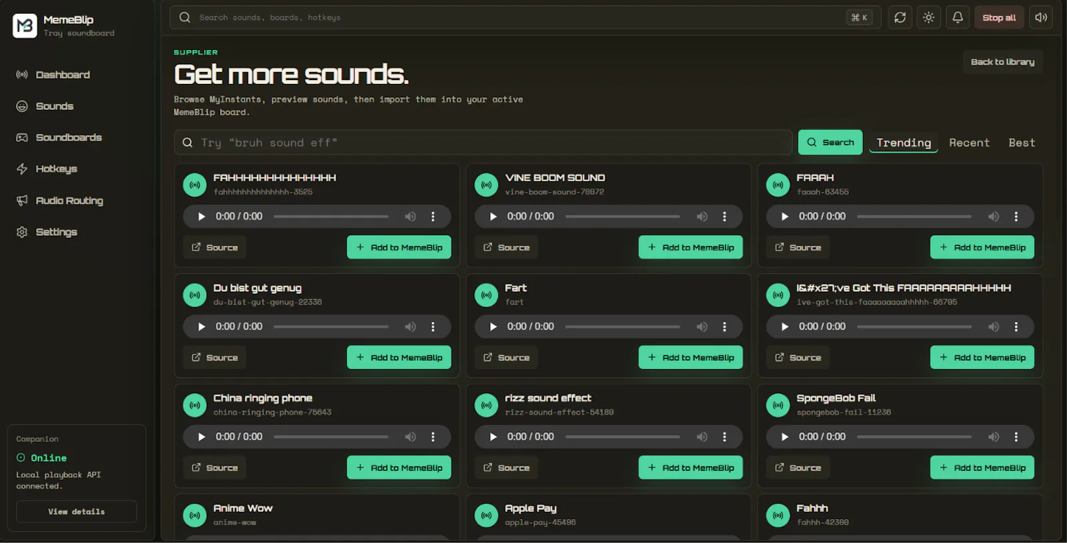Mute the FAAAH preview player
Screen dimensions: 1067x543
point(994,217)
